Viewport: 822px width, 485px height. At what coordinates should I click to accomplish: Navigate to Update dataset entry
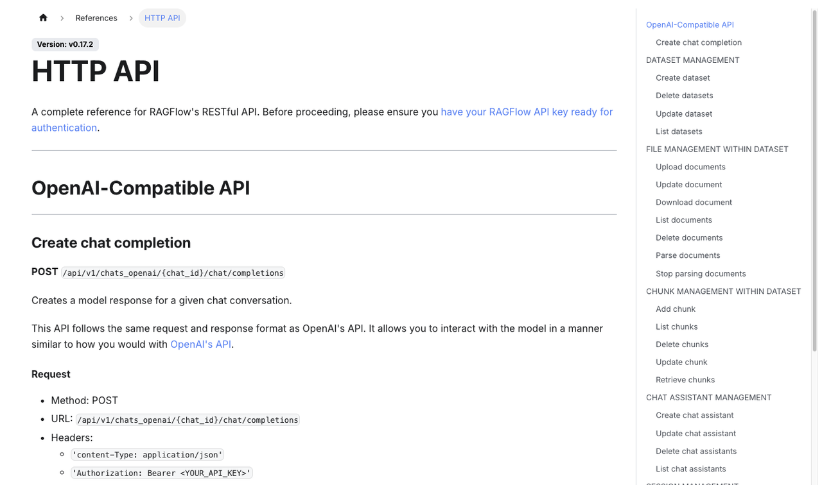[684, 114]
